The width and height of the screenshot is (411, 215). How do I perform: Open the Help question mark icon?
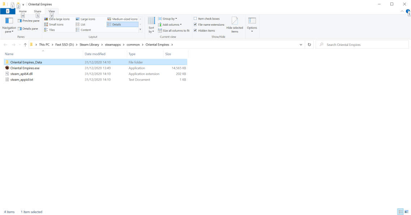pos(408,12)
